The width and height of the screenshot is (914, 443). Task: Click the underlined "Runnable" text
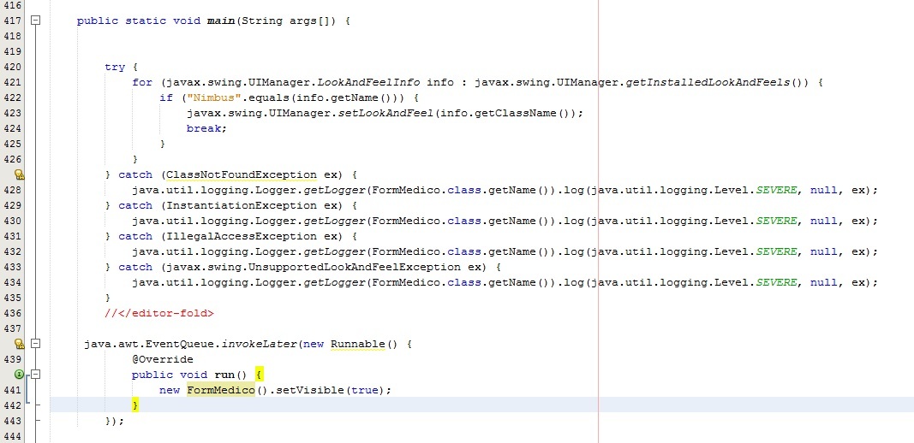coord(358,344)
